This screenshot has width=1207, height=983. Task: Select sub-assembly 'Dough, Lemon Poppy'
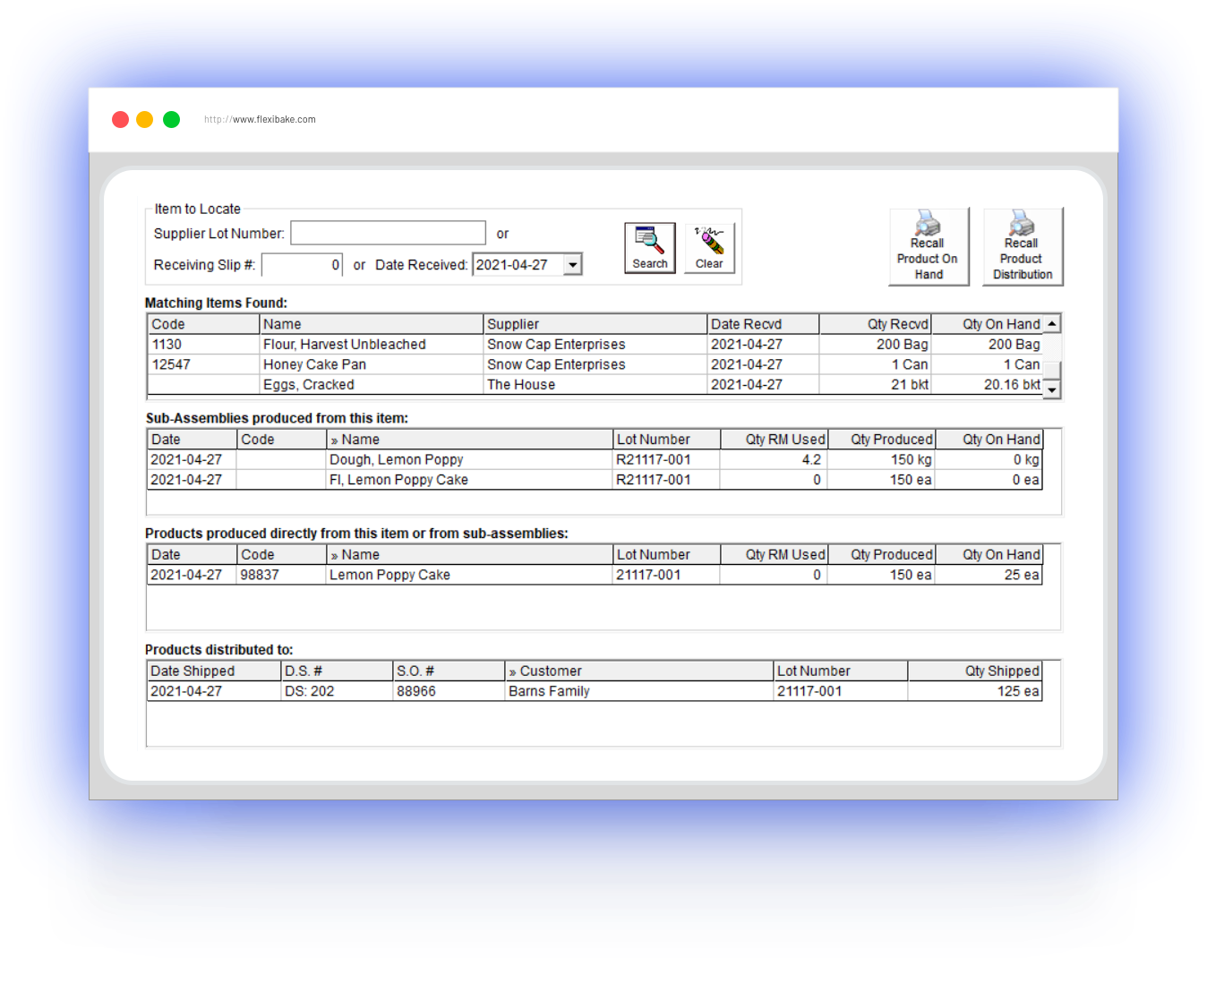coord(595,460)
